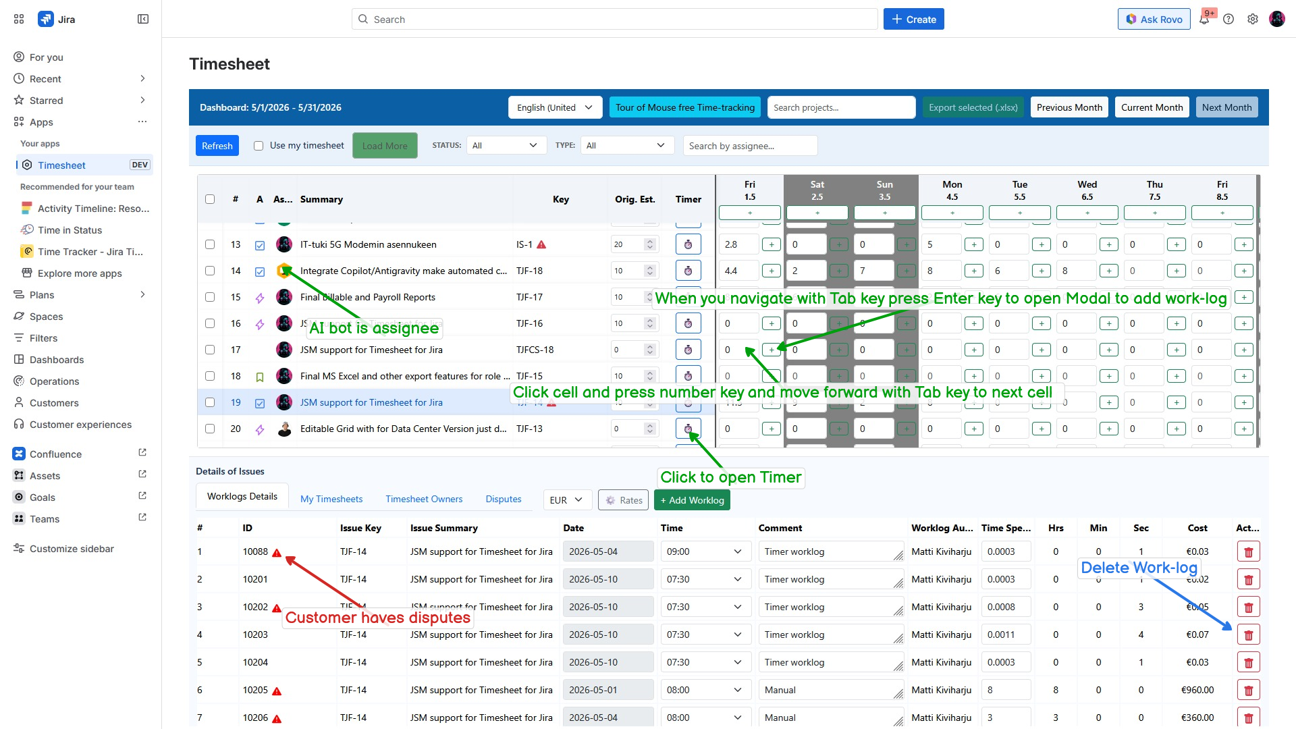Click the Create button

pos(914,19)
